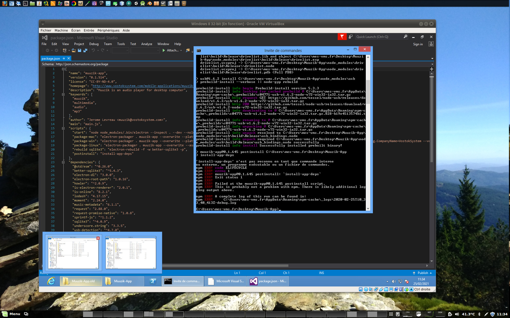Click the Undo toolbar icon
The height and width of the screenshot is (318, 510).
(x=93, y=50)
